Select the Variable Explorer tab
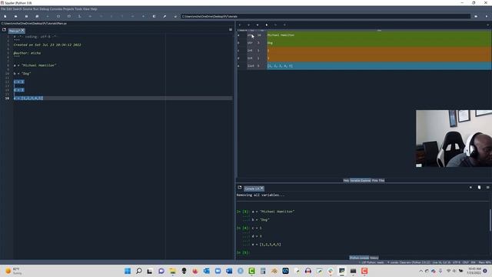This screenshot has width=492, height=277. click(361, 181)
